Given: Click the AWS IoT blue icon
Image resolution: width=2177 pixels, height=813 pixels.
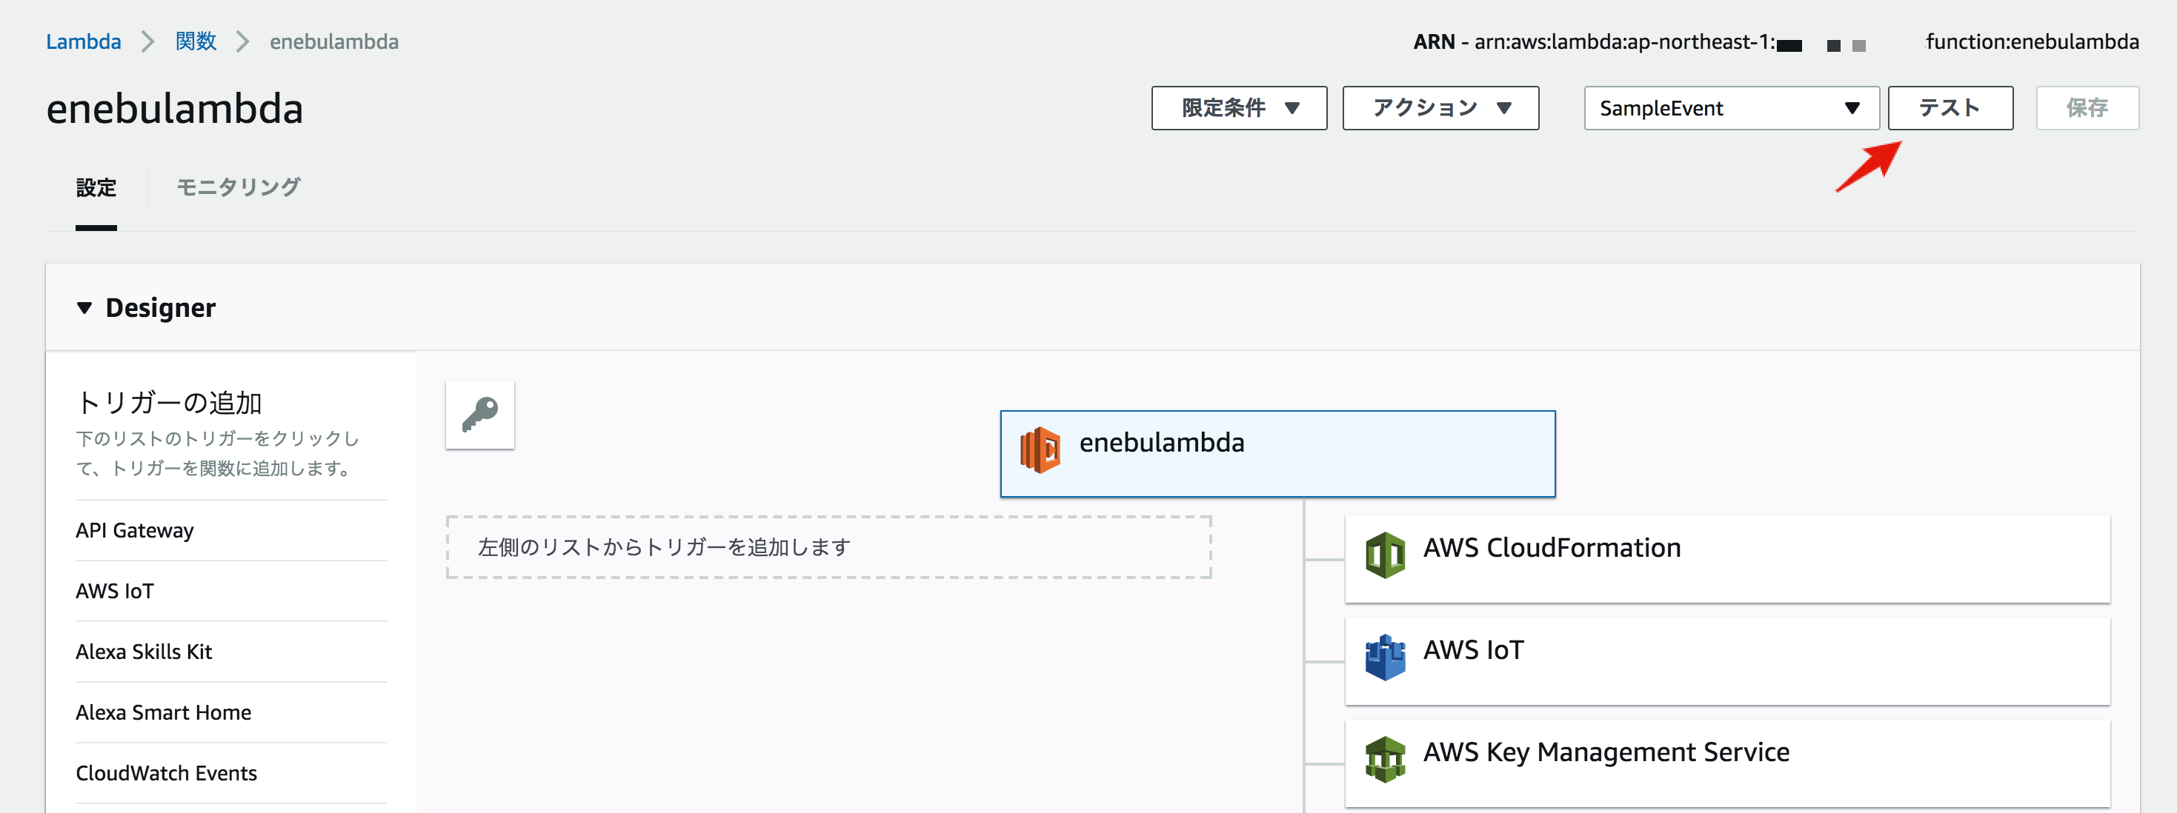Looking at the screenshot, I should click(1384, 657).
